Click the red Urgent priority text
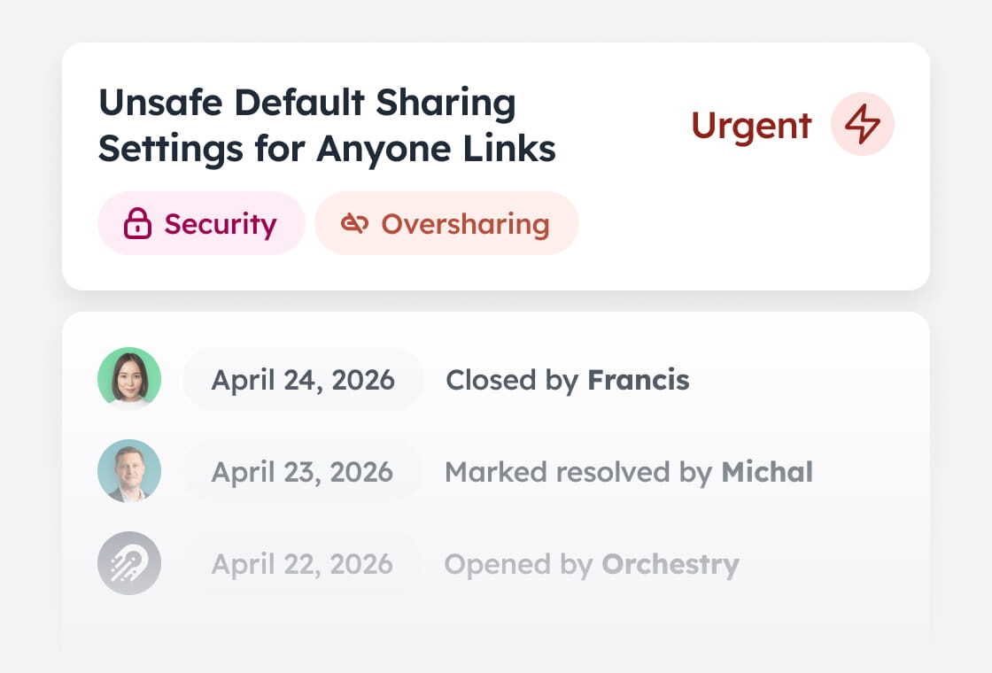The image size is (992, 673). tap(751, 125)
